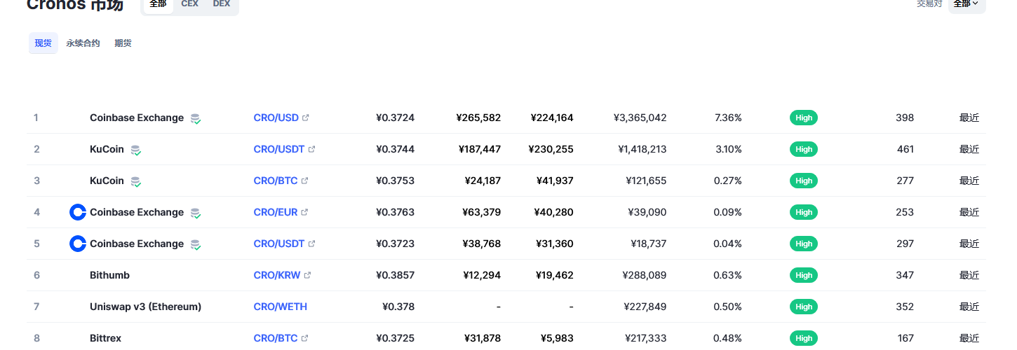Click 最近 in the Coinbase CRO/USD row
This screenshot has height=350, width=1017.
(x=969, y=118)
